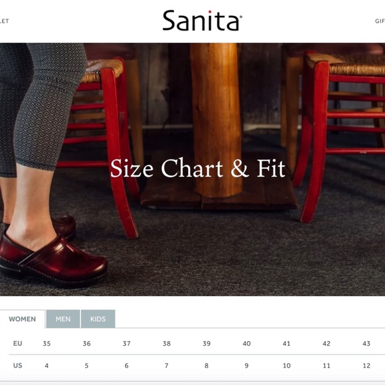Select EU size 39 cell
385x385 pixels.
[206, 343]
